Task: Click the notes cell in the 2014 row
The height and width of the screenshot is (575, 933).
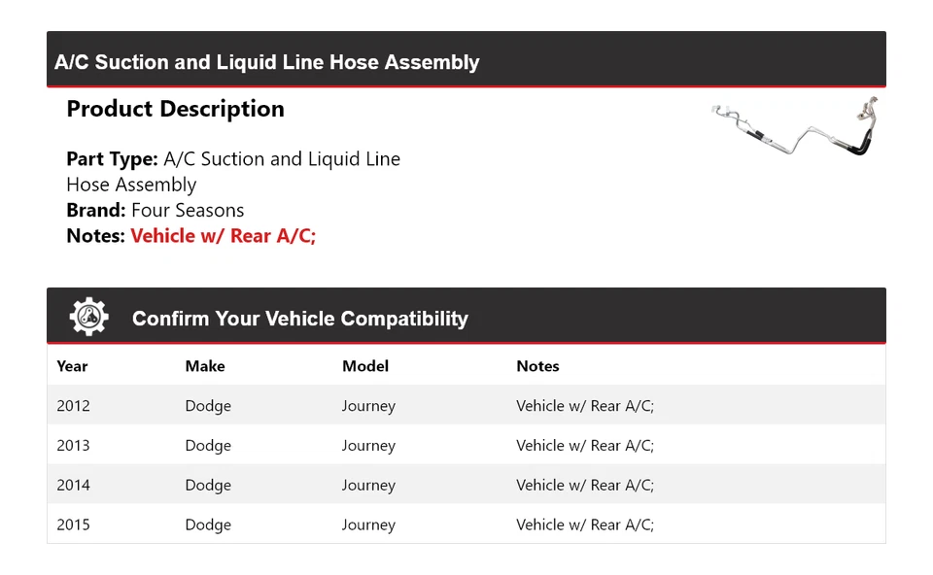Action: [585, 486]
